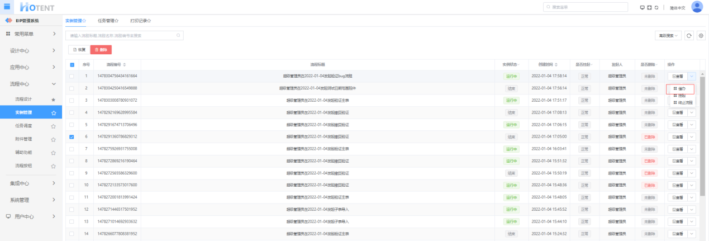The width and height of the screenshot is (709, 241).
Task: Toggle the select-all checkbox in table header
Action: click(72, 65)
